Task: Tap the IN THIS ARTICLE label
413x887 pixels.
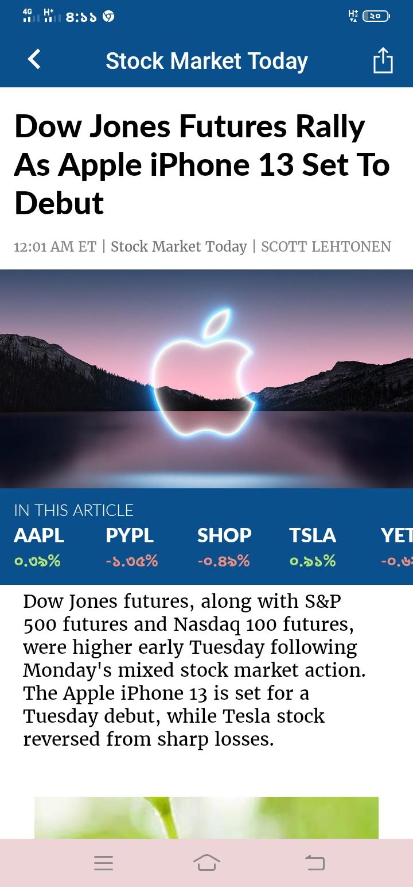Action: click(73, 510)
